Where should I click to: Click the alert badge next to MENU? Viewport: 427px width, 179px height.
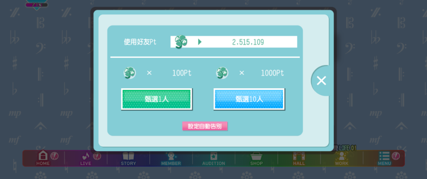[396, 156]
